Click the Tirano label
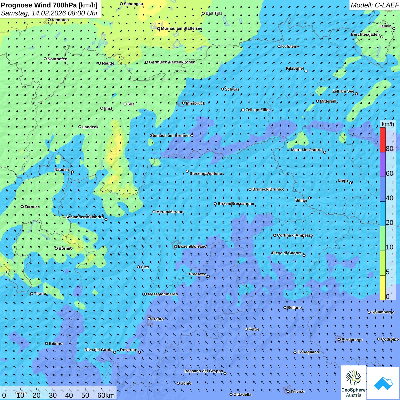The height and width of the screenshot is (400, 400). tap(40, 293)
